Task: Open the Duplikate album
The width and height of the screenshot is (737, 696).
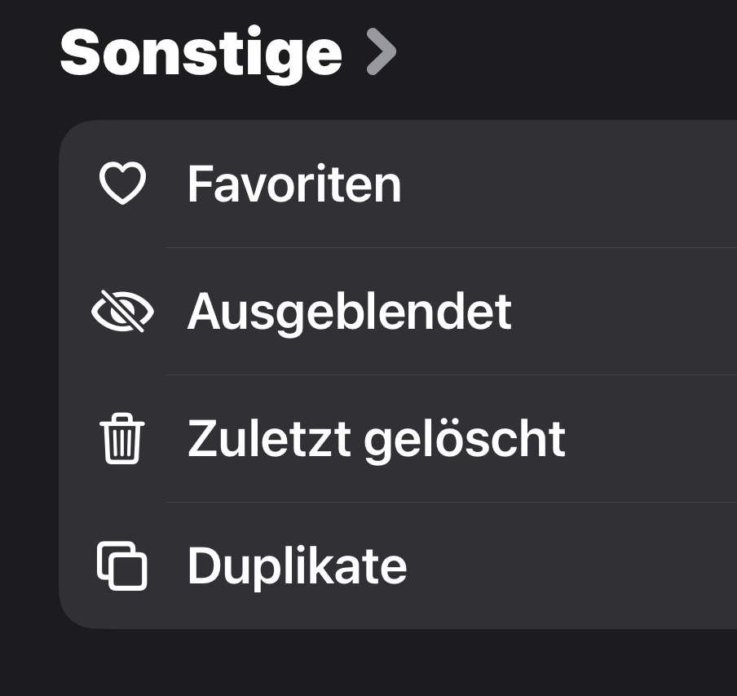Action: tap(297, 565)
